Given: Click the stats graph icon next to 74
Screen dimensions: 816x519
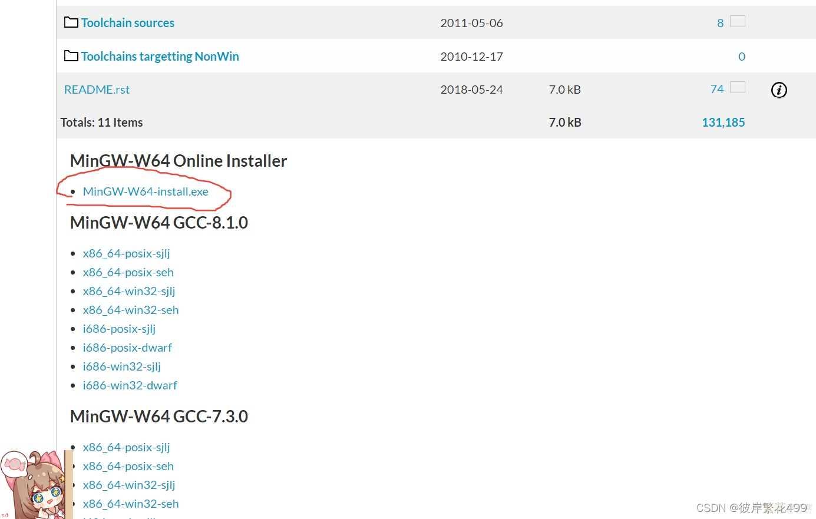Looking at the screenshot, I should point(738,87).
